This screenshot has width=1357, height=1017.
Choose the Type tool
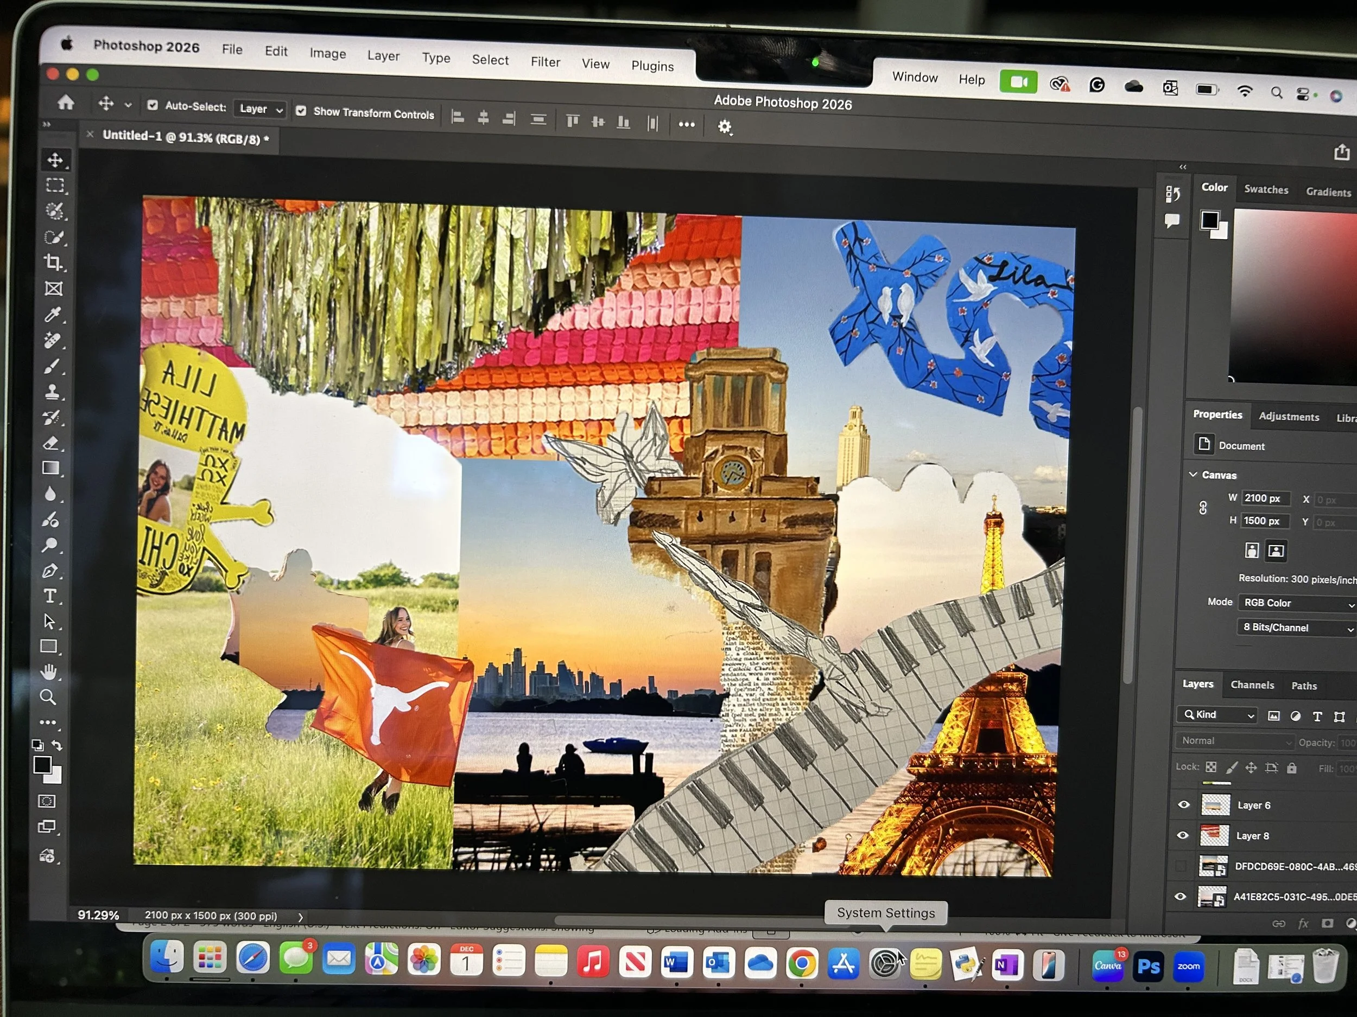click(x=52, y=595)
